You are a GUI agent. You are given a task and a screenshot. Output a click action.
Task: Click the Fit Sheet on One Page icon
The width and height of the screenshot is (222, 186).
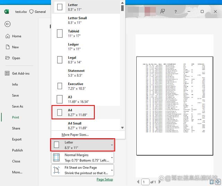point(56,170)
